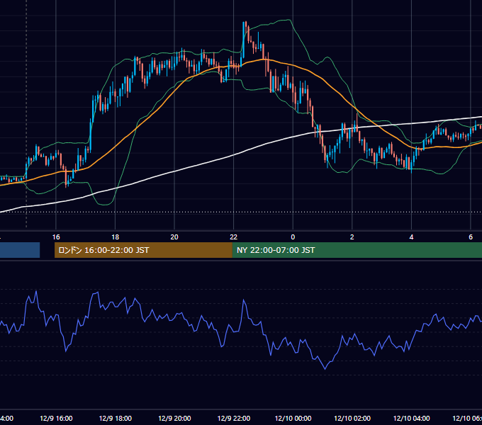Click the 18 hour axis label
The height and width of the screenshot is (425, 482).
115,237
